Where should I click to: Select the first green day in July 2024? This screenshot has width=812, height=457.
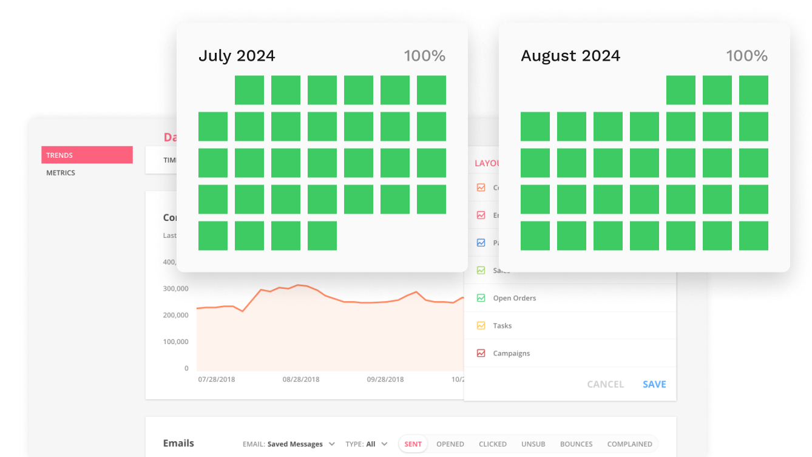249,90
